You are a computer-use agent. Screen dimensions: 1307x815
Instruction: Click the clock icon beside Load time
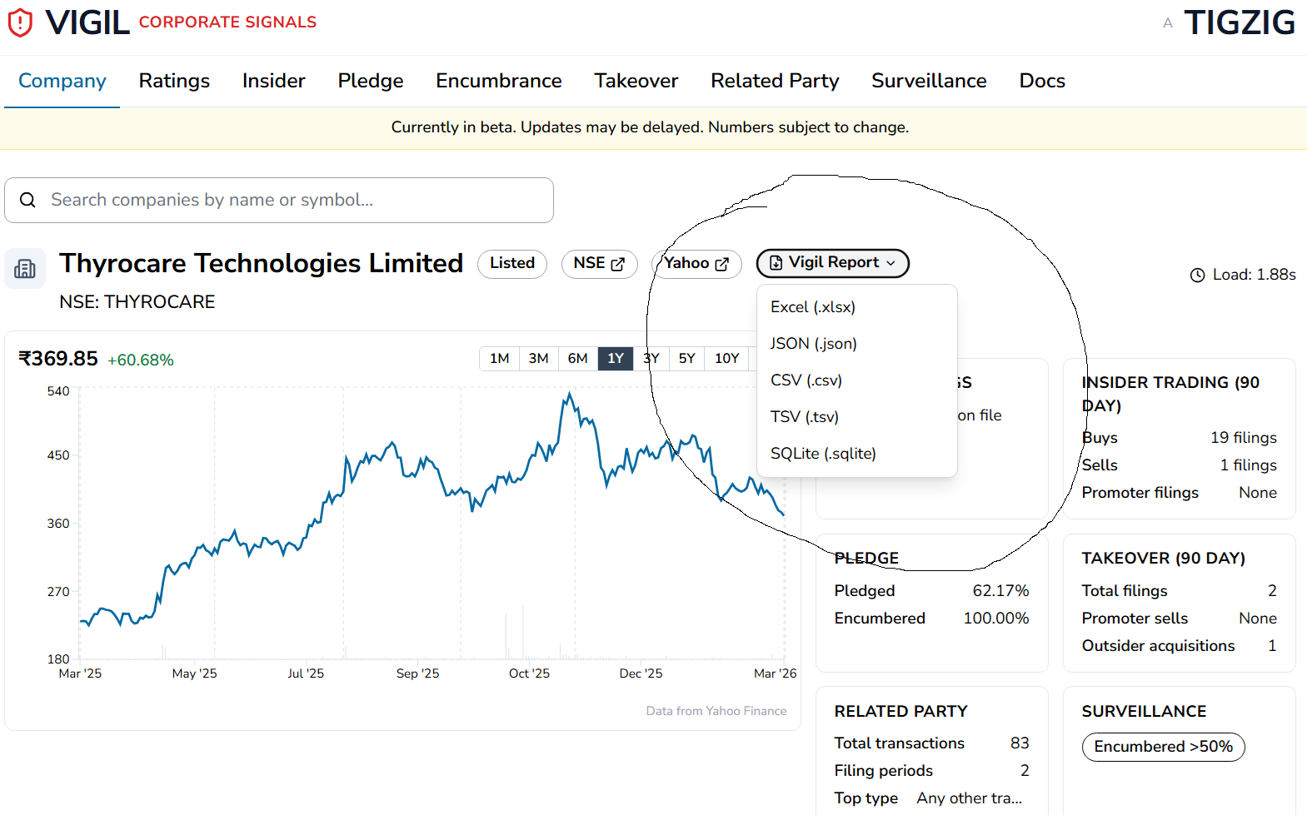tap(1197, 275)
